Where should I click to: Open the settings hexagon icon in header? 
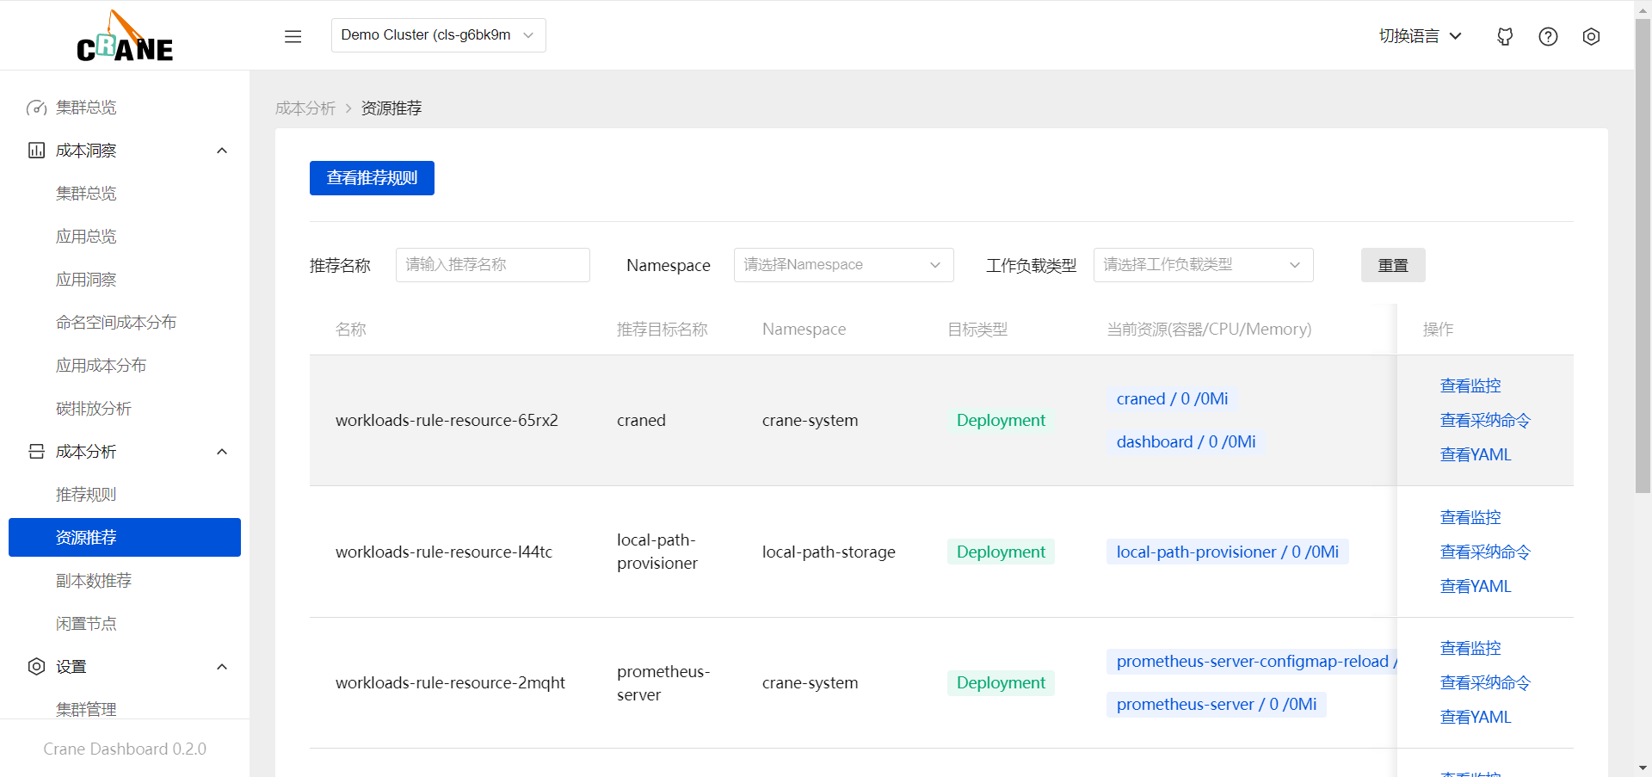click(x=1591, y=36)
